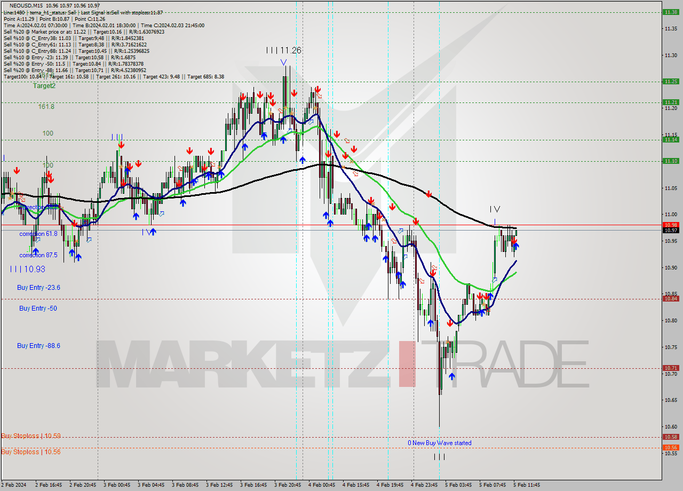Image resolution: width=683 pixels, height=491 pixels.
Task: Select the 'Sell %20 @ Entry -50: 11.5' line
Action: point(74,64)
